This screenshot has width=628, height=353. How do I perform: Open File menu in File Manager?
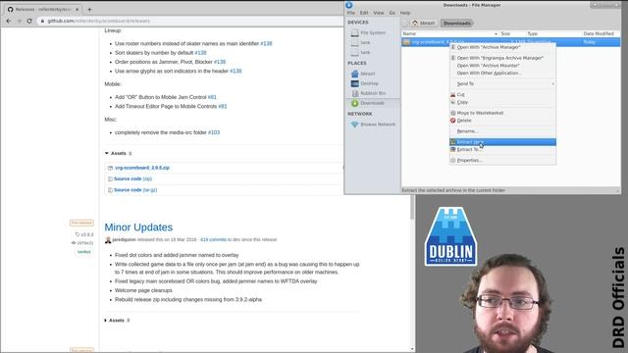click(x=351, y=13)
